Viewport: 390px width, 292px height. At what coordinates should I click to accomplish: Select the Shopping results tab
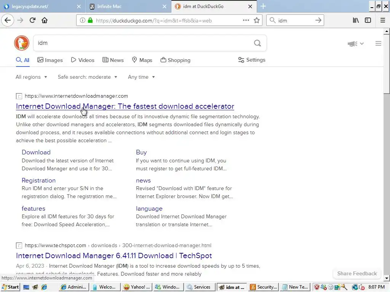click(175, 60)
